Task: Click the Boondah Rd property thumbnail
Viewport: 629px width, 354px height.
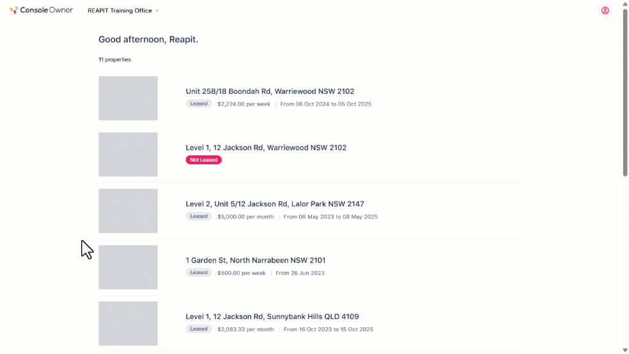Action: [x=128, y=98]
